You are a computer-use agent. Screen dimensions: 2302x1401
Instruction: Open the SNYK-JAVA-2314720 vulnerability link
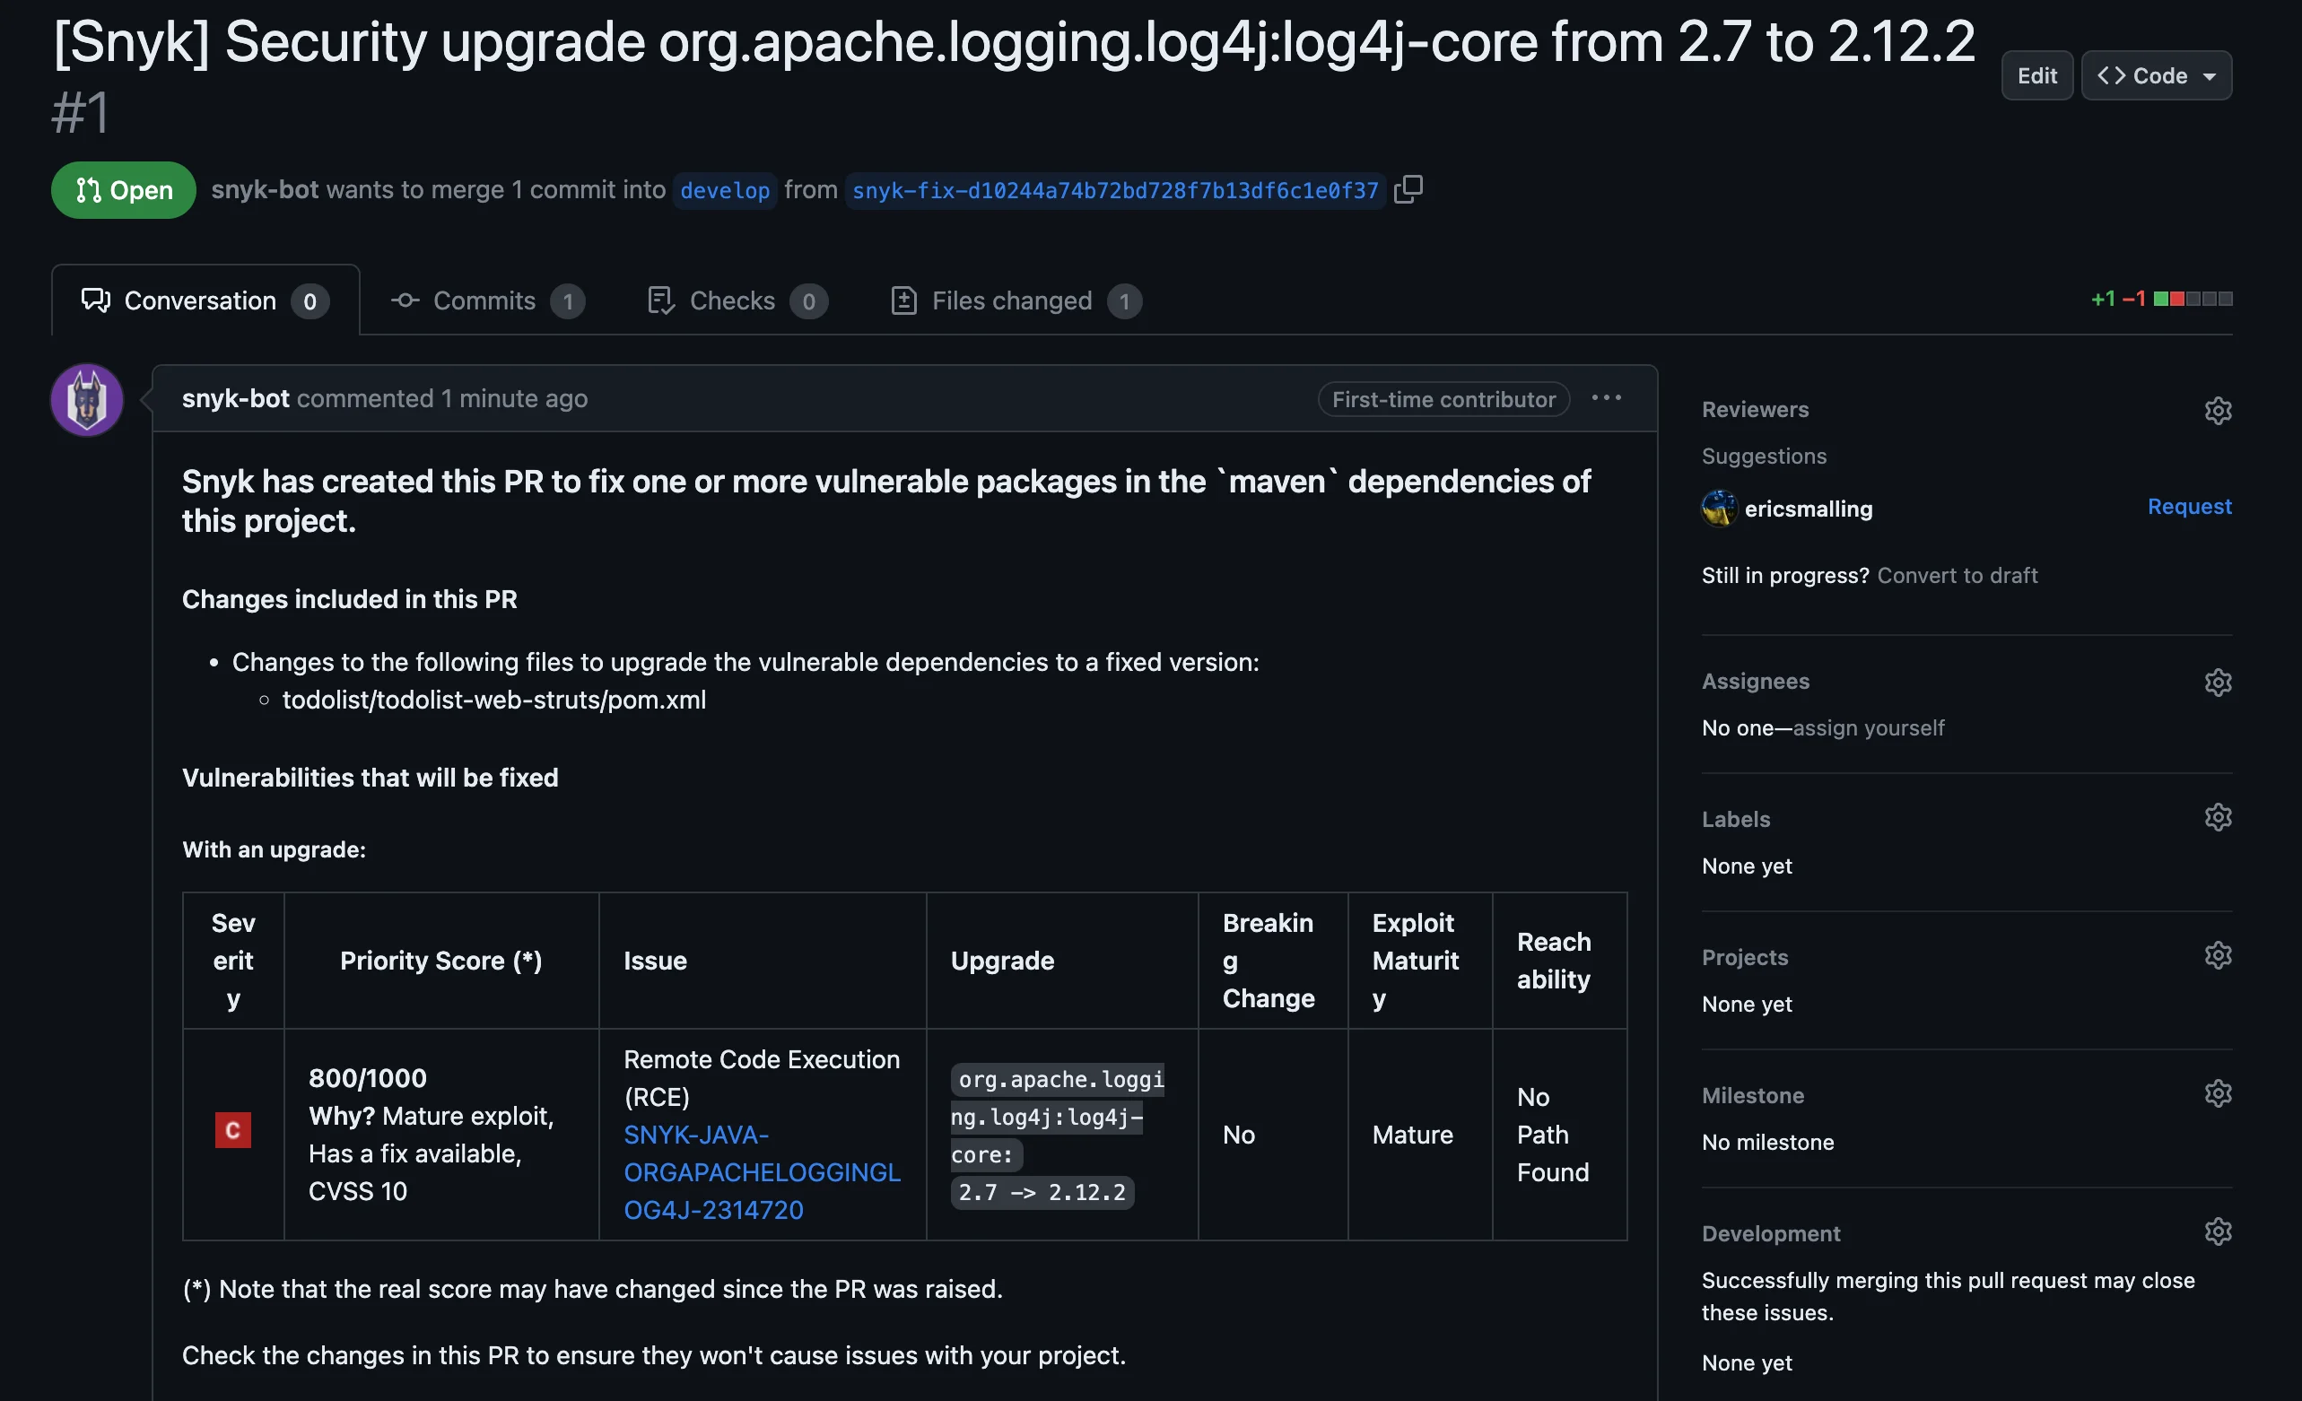coord(762,1172)
